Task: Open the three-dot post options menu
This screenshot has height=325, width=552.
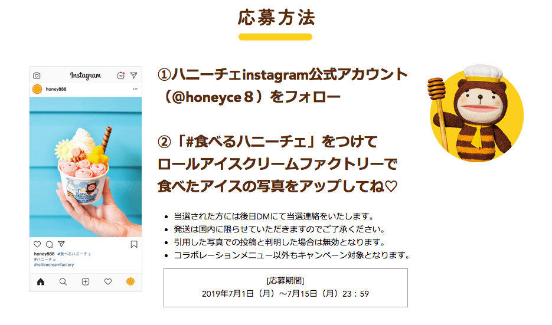Action: click(135, 89)
